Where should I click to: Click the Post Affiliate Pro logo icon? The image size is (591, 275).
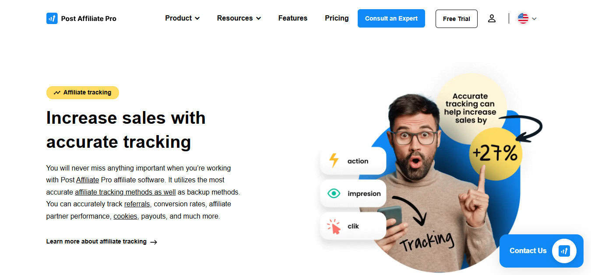[52, 18]
